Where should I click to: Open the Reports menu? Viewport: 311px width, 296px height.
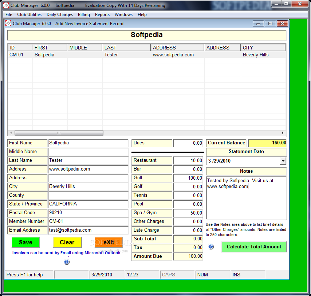[x=102, y=15]
